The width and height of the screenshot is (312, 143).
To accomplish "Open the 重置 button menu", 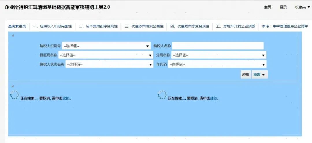I will coord(259,75).
